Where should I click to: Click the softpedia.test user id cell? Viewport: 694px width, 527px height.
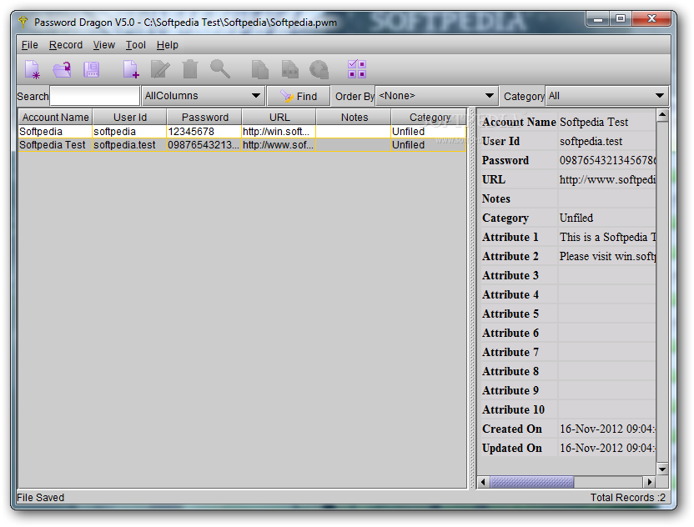tap(129, 145)
